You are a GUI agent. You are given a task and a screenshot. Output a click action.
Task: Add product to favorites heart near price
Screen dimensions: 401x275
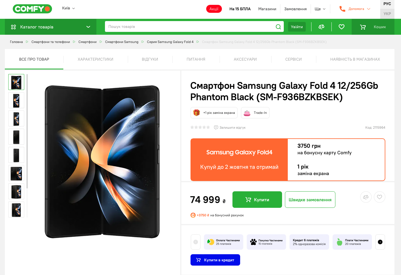click(380, 197)
